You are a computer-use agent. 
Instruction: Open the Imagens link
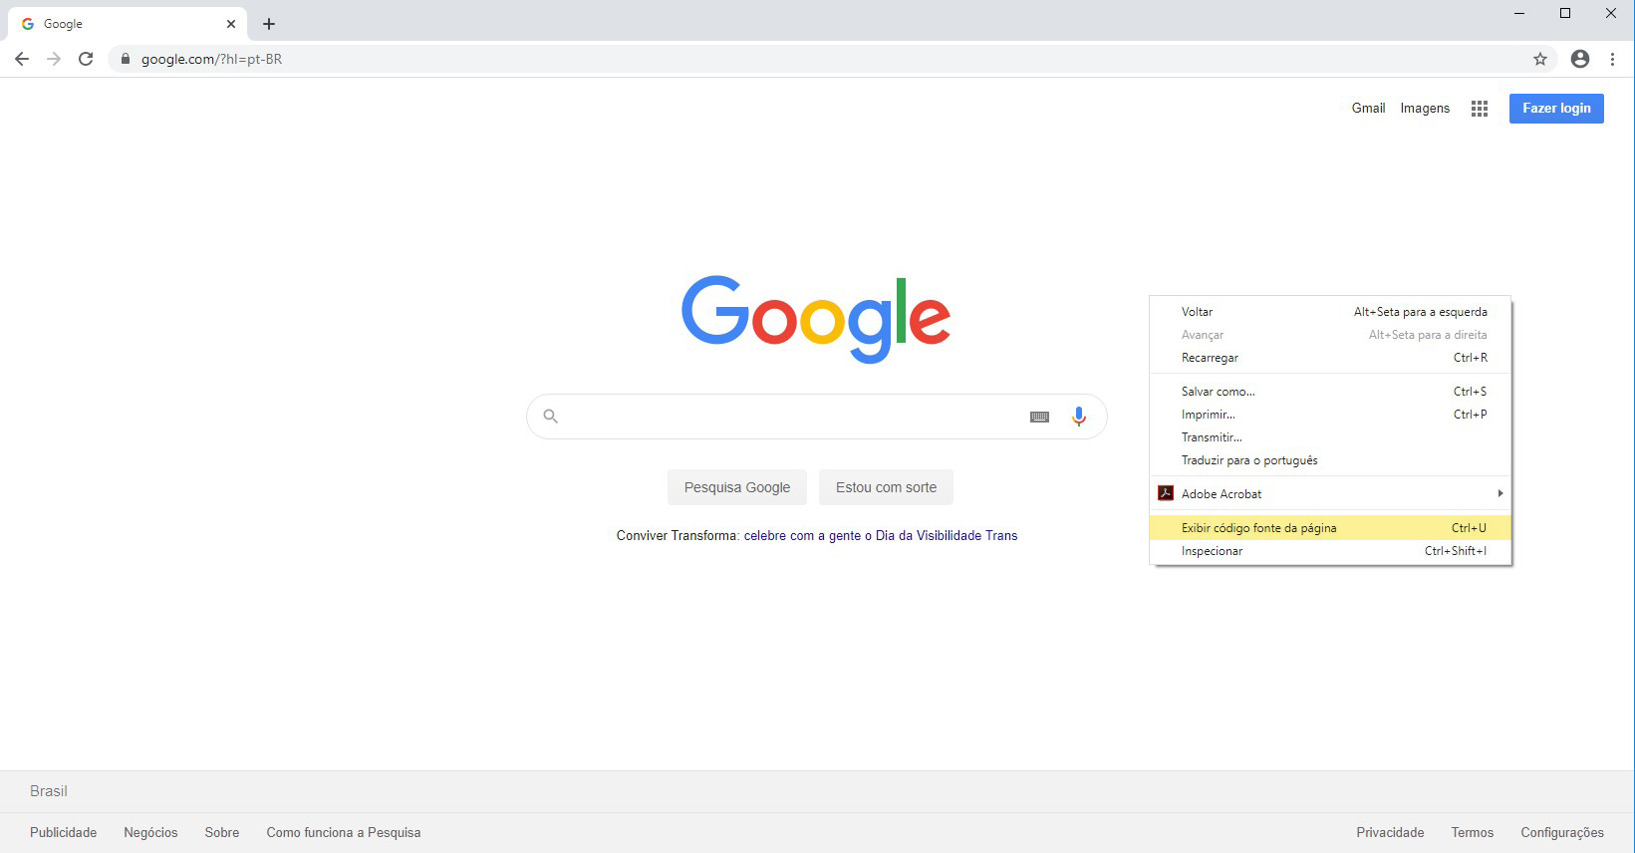[x=1425, y=109]
